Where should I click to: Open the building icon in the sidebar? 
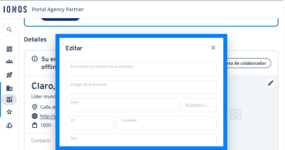coord(9,88)
